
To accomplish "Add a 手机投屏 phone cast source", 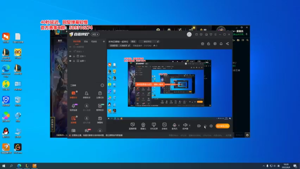I will (154, 126).
